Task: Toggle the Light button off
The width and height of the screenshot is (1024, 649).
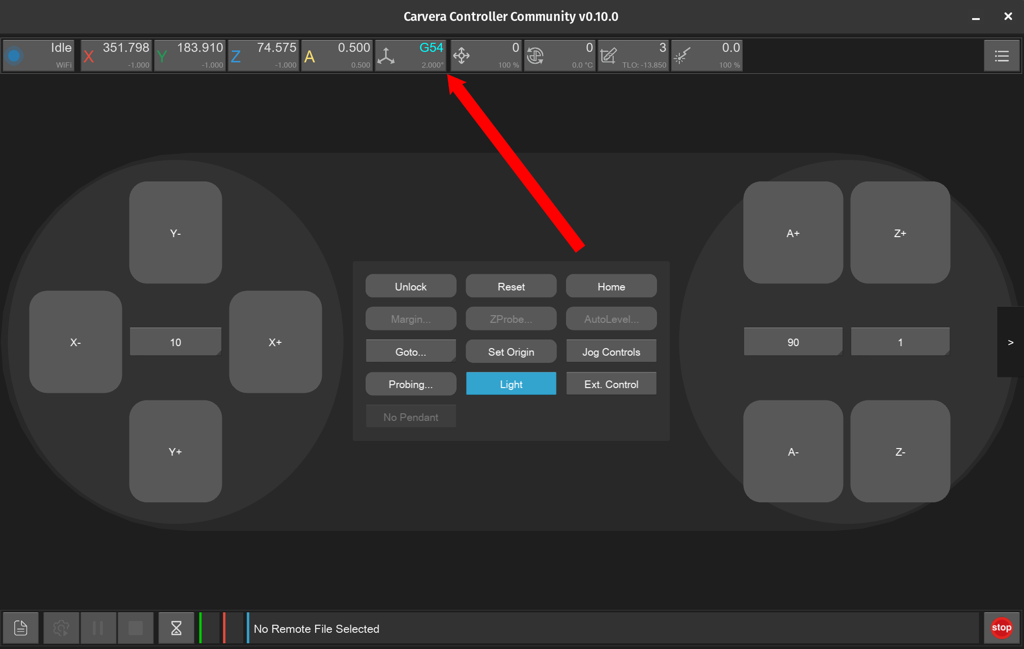Action: (511, 384)
